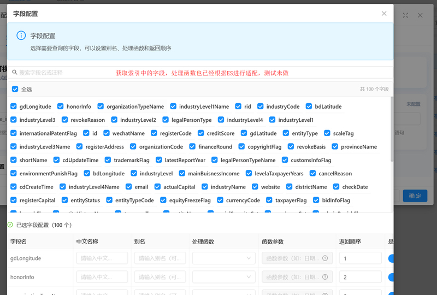Uncheck the wechatName field checkbox

tap(108, 133)
